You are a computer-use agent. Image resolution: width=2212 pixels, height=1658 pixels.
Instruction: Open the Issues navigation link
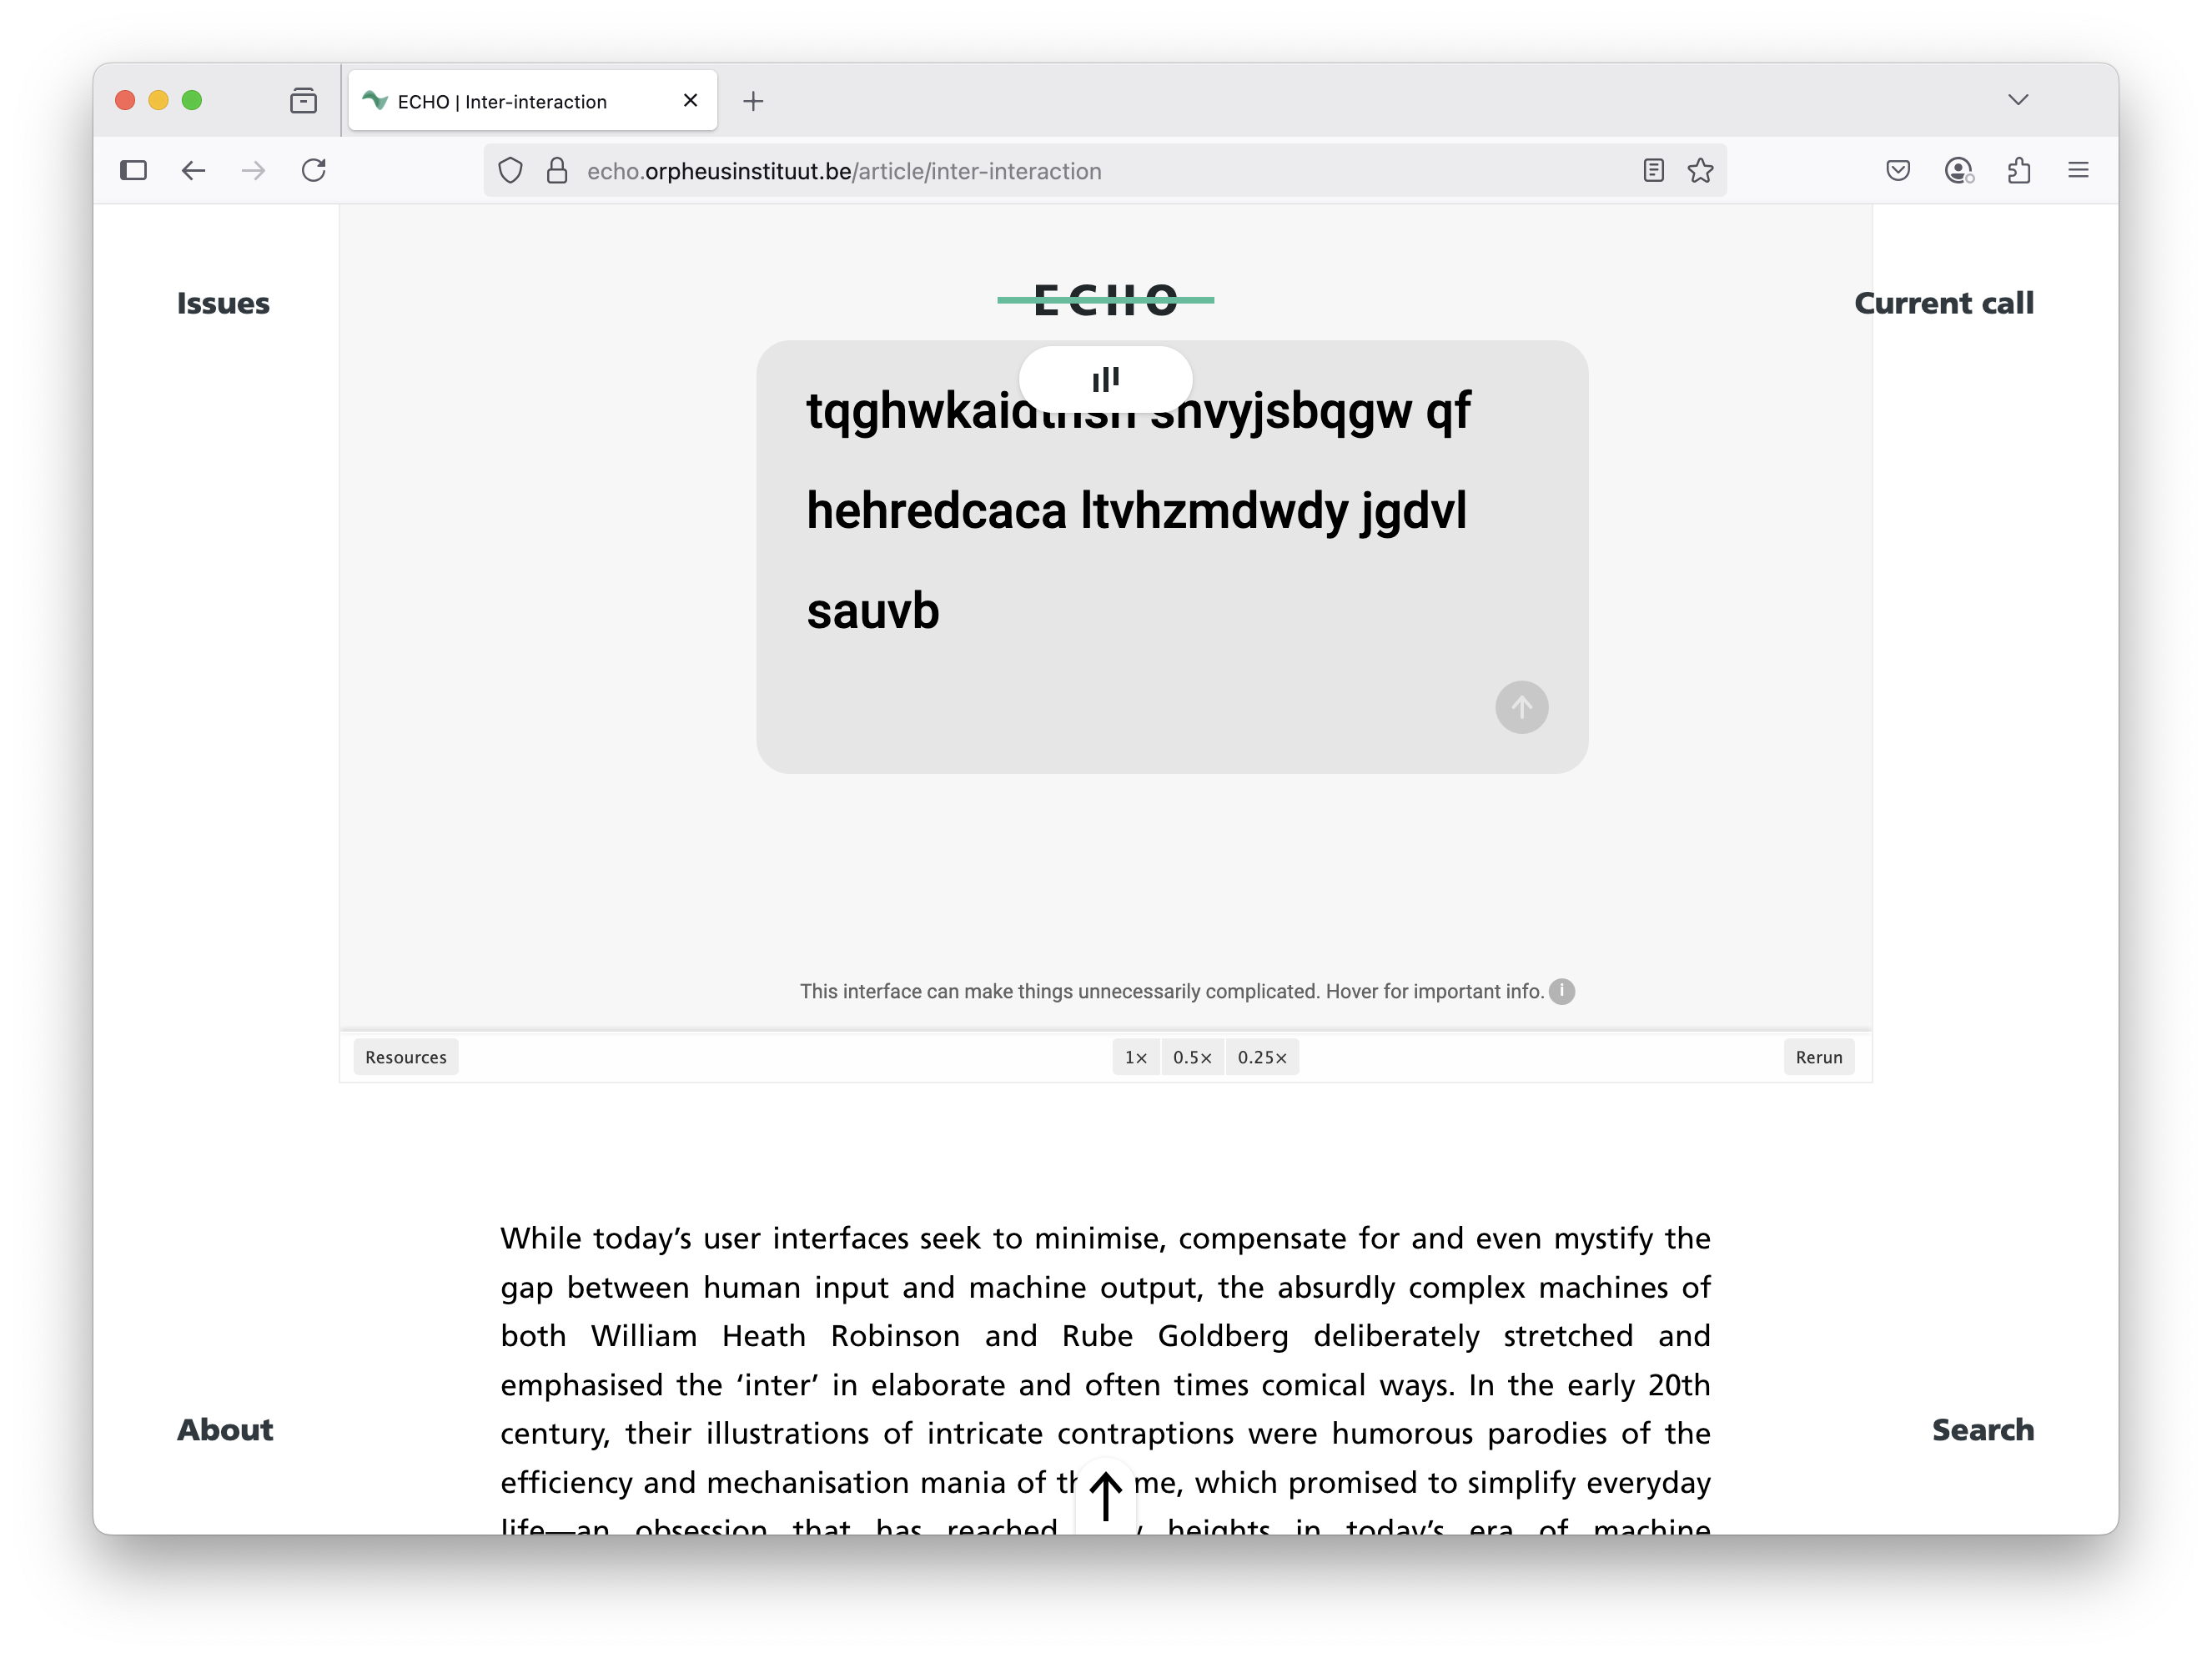(x=223, y=303)
